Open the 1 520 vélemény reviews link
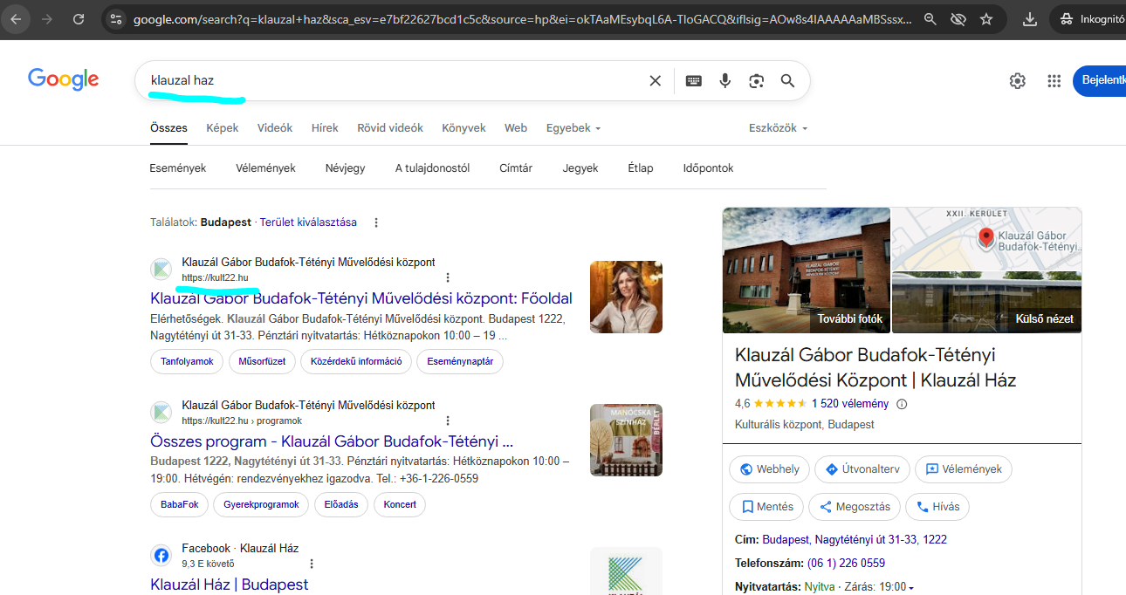This screenshot has height=595, width=1126. [849, 403]
